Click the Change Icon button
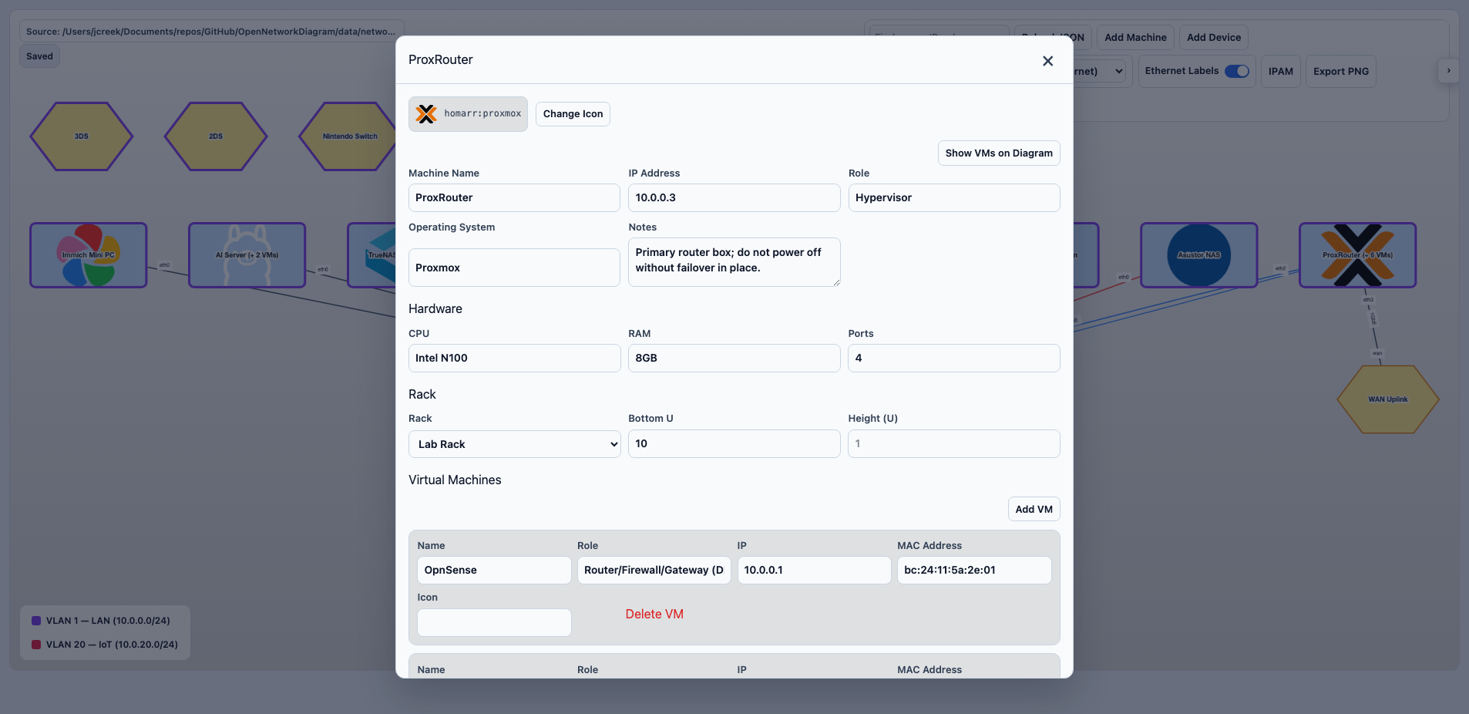The width and height of the screenshot is (1469, 714). [x=573, y=114]
